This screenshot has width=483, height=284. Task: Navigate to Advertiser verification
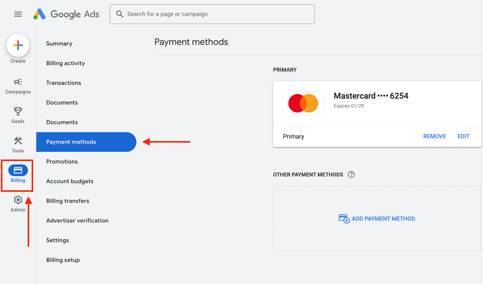(x=77, y=221)
